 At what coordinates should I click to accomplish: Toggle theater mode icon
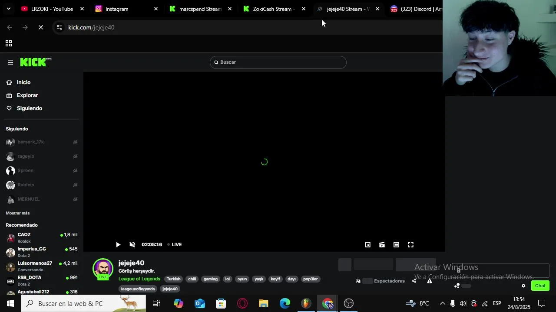tap(396, 245)
